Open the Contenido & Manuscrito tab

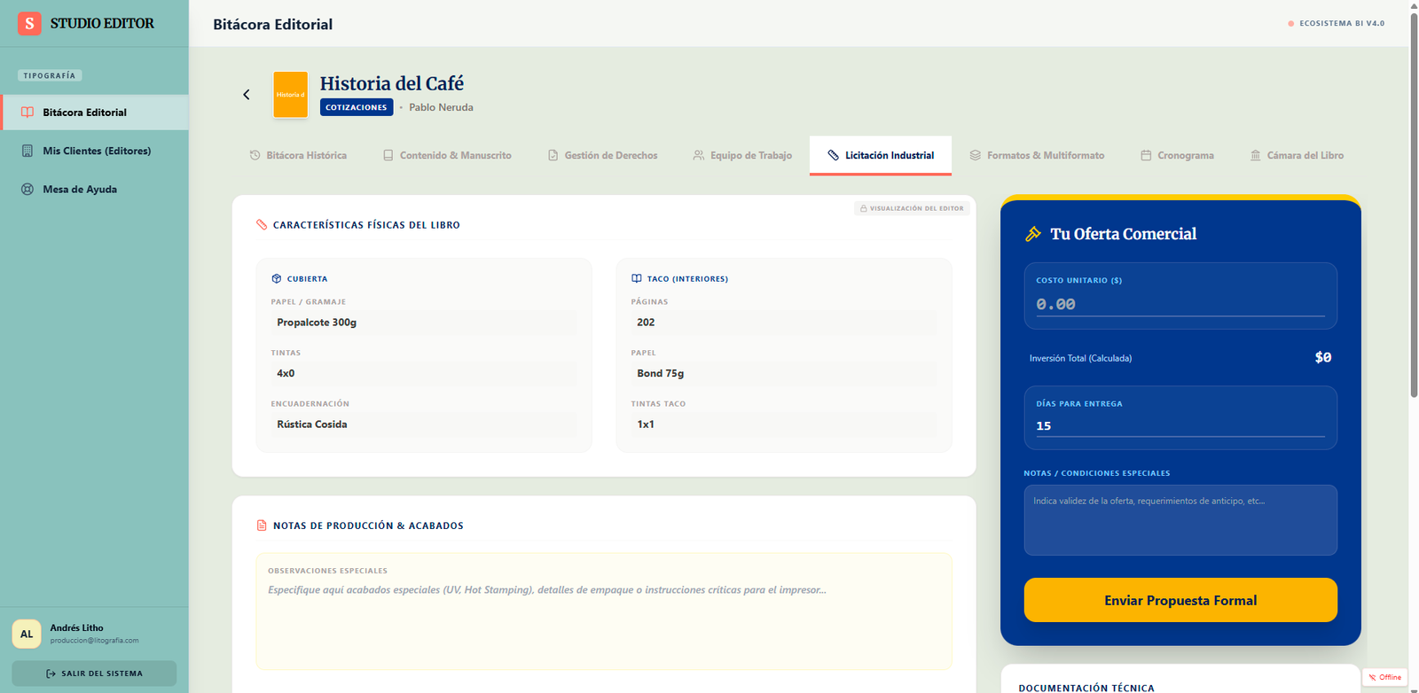[x=447, y=155]
